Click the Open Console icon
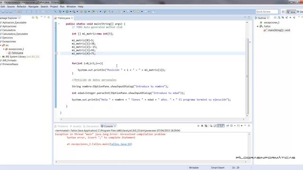303x170 pixels. tap(238, 126)
